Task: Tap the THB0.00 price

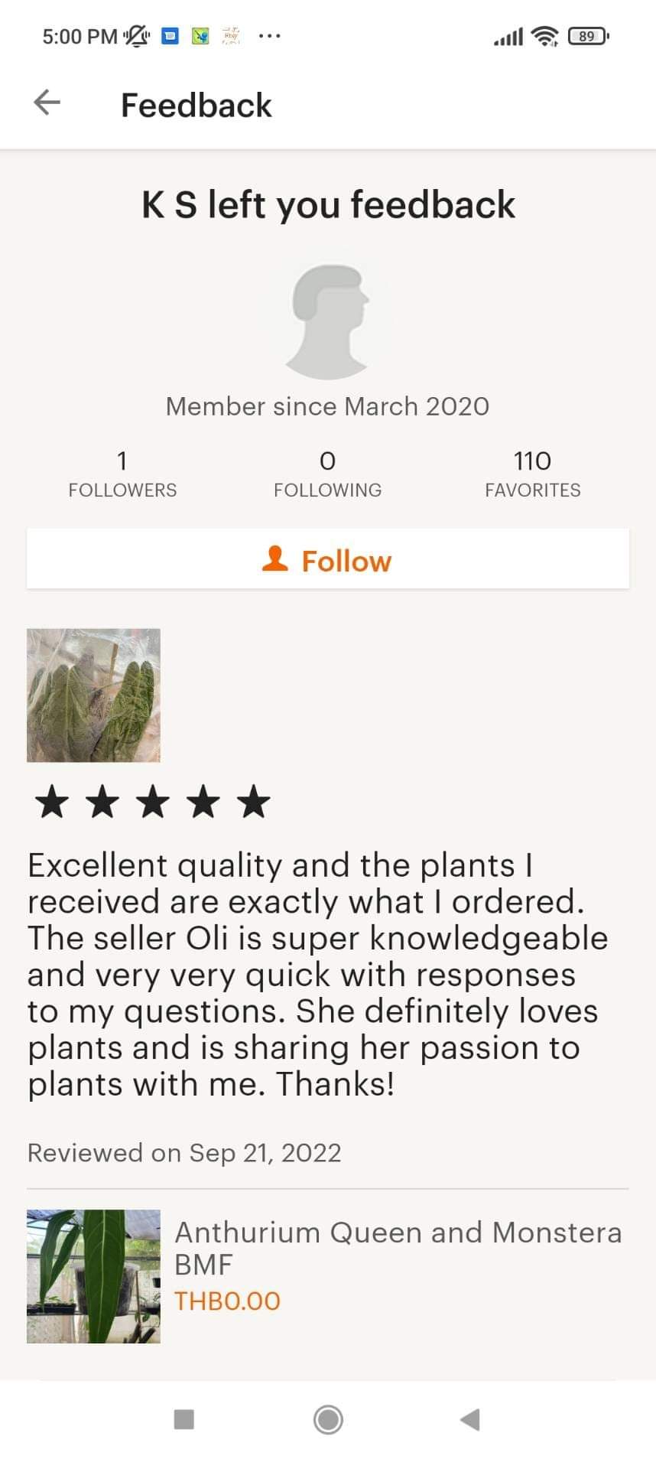Action: click(x=227, y=1301)
